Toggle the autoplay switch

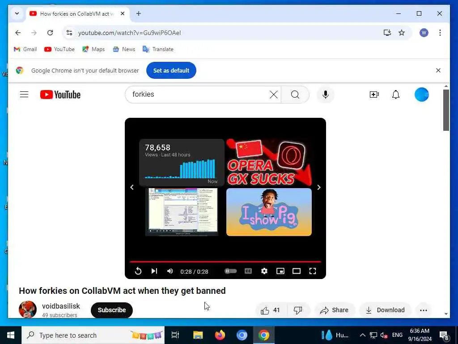tap(230, 271)
